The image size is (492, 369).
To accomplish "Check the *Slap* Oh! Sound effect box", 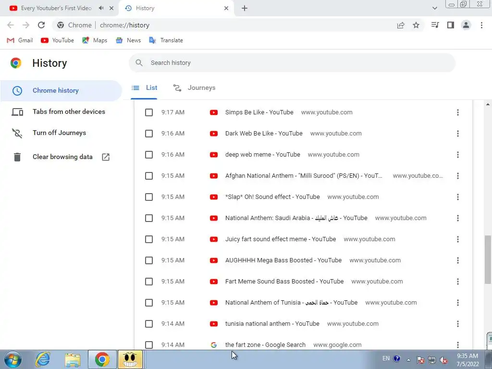I will 149,197.
